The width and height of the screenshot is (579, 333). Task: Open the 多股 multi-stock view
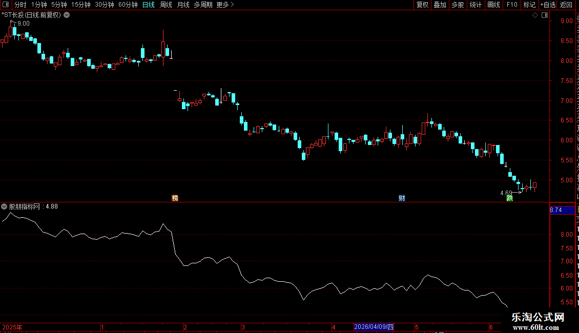(x=458, y=5)
